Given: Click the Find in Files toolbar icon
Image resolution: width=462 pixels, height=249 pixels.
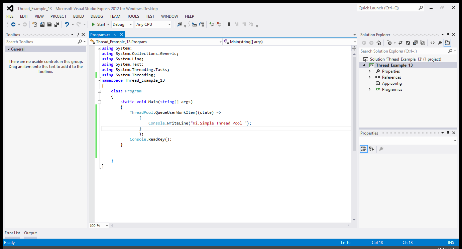Looking at the screenshot, I should tap(180, 24).
